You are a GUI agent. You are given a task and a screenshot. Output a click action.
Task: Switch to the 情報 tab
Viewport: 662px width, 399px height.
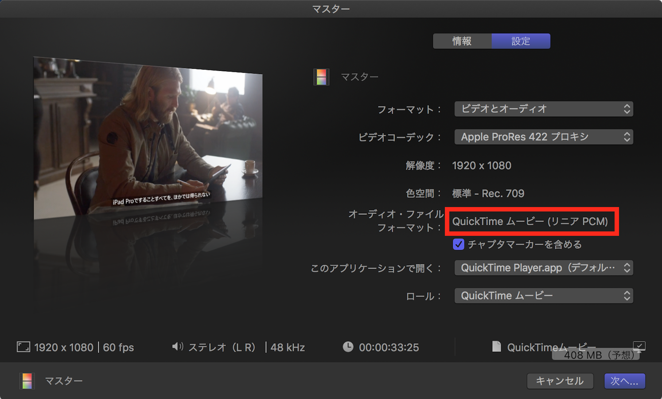462,41
